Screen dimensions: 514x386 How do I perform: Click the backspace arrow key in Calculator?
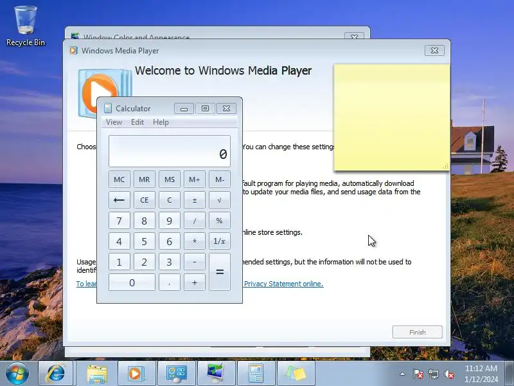(x=120, y=200)
